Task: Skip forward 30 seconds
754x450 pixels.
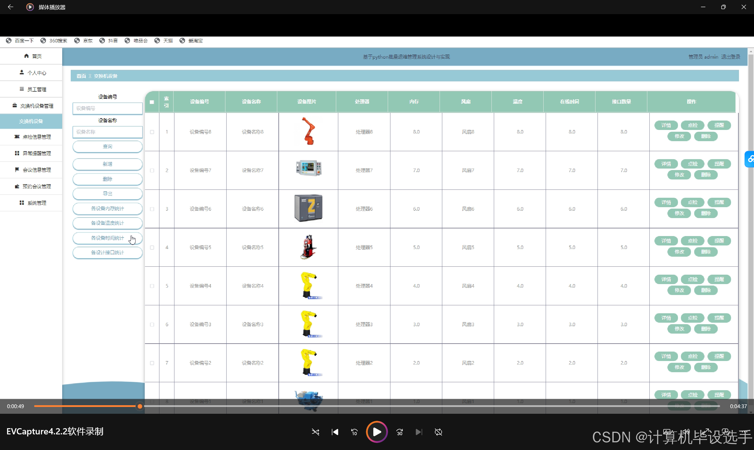Action: (399, 432)
